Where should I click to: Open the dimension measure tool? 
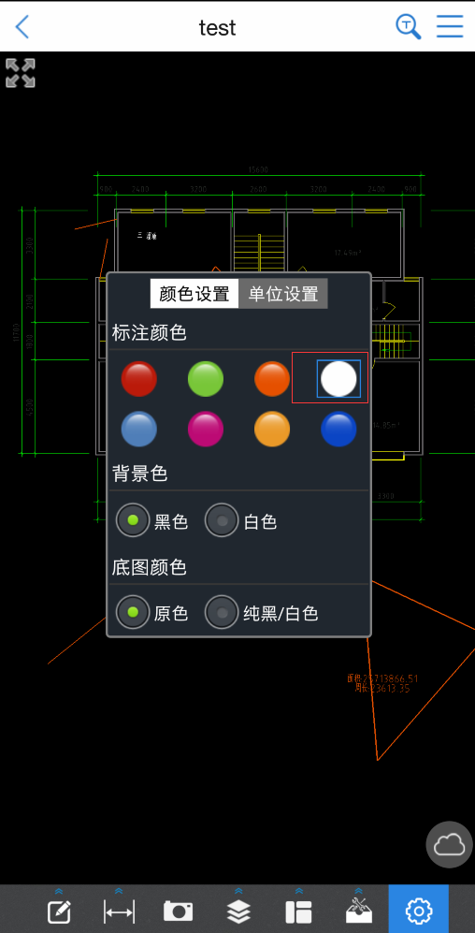pyautogui.click(x=119, y=911)
